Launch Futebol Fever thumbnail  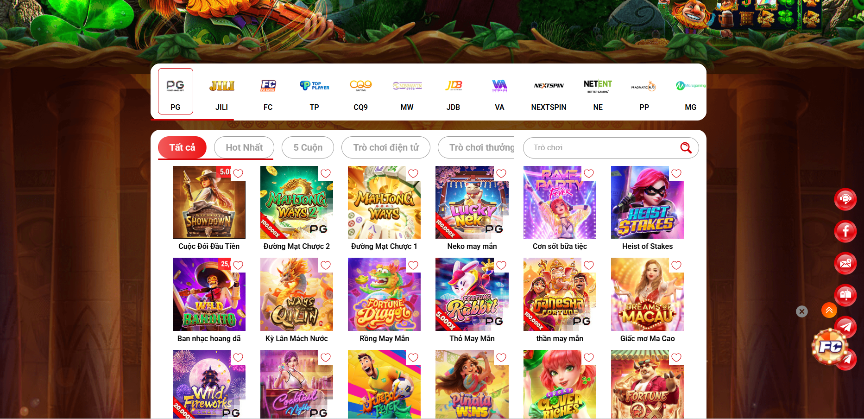[x=384, y=384]
